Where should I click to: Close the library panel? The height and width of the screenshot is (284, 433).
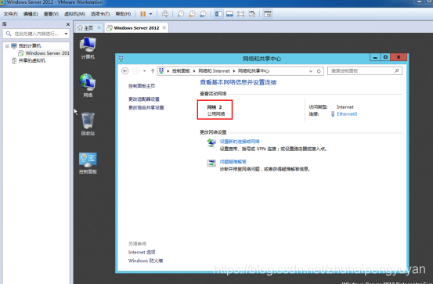[68, 24]
